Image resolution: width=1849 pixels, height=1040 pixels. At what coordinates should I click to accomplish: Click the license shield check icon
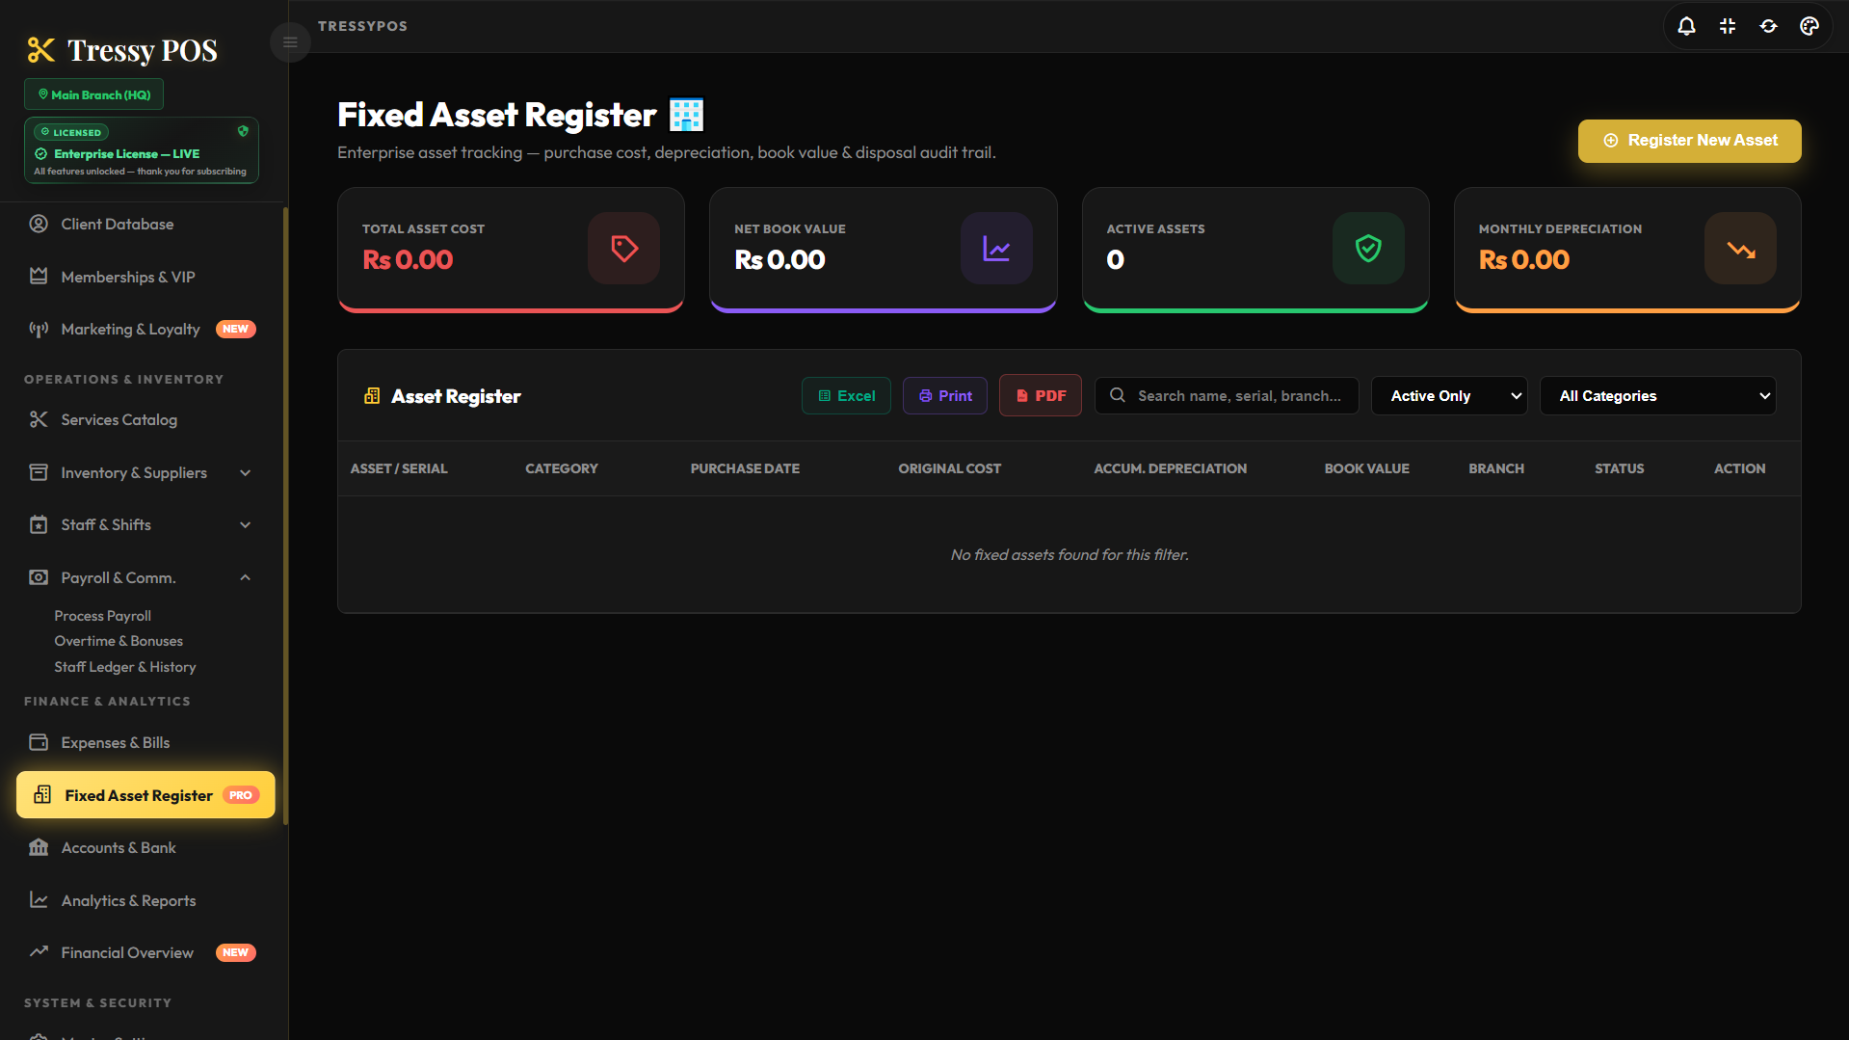point(243,131)
